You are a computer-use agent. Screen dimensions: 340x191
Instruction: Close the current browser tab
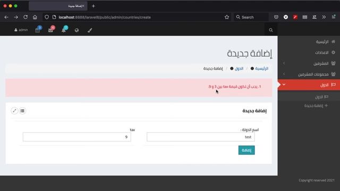(83, 6)
